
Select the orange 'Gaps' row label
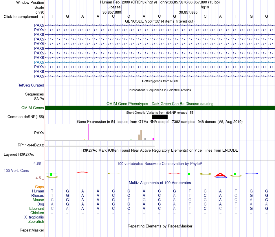tap(39, 187)
